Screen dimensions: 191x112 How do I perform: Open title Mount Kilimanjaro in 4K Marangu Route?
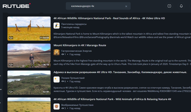point(80,45)
